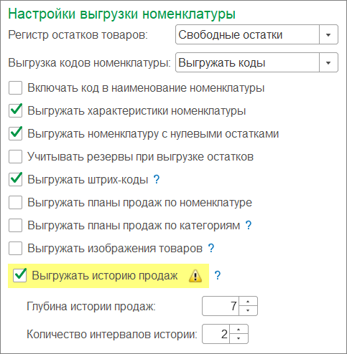Click the Глубина истории продаж value field
The width and height of the screenshot is (347, 354).
[x=221, y=306]
